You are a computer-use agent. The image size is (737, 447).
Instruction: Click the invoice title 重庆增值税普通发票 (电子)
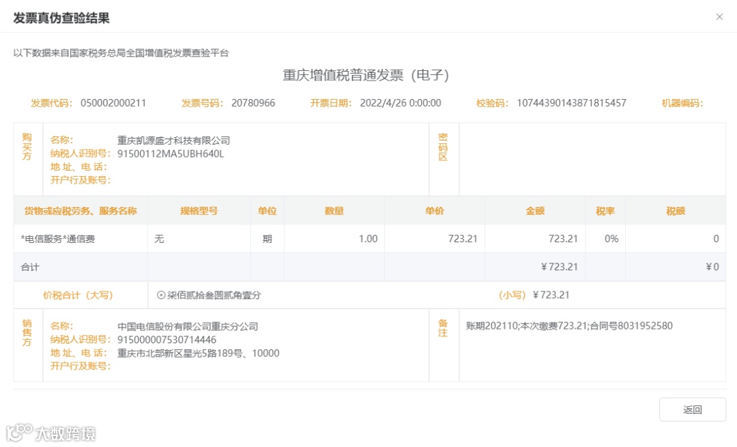point(366,75)
